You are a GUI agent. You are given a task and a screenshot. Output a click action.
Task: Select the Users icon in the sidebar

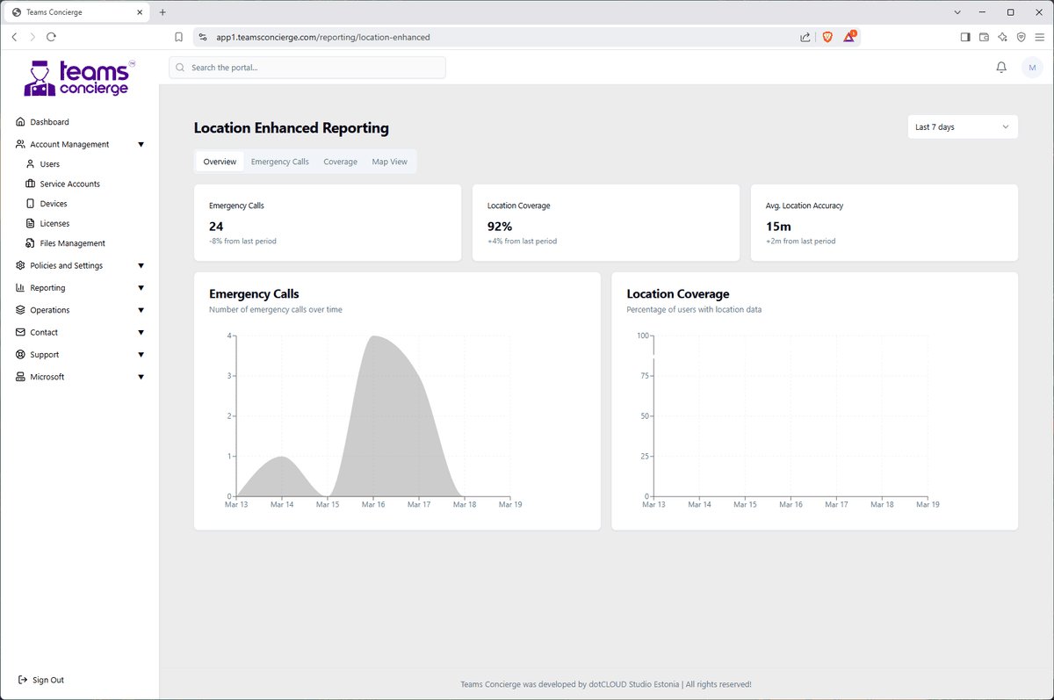(x=30, y=163)
